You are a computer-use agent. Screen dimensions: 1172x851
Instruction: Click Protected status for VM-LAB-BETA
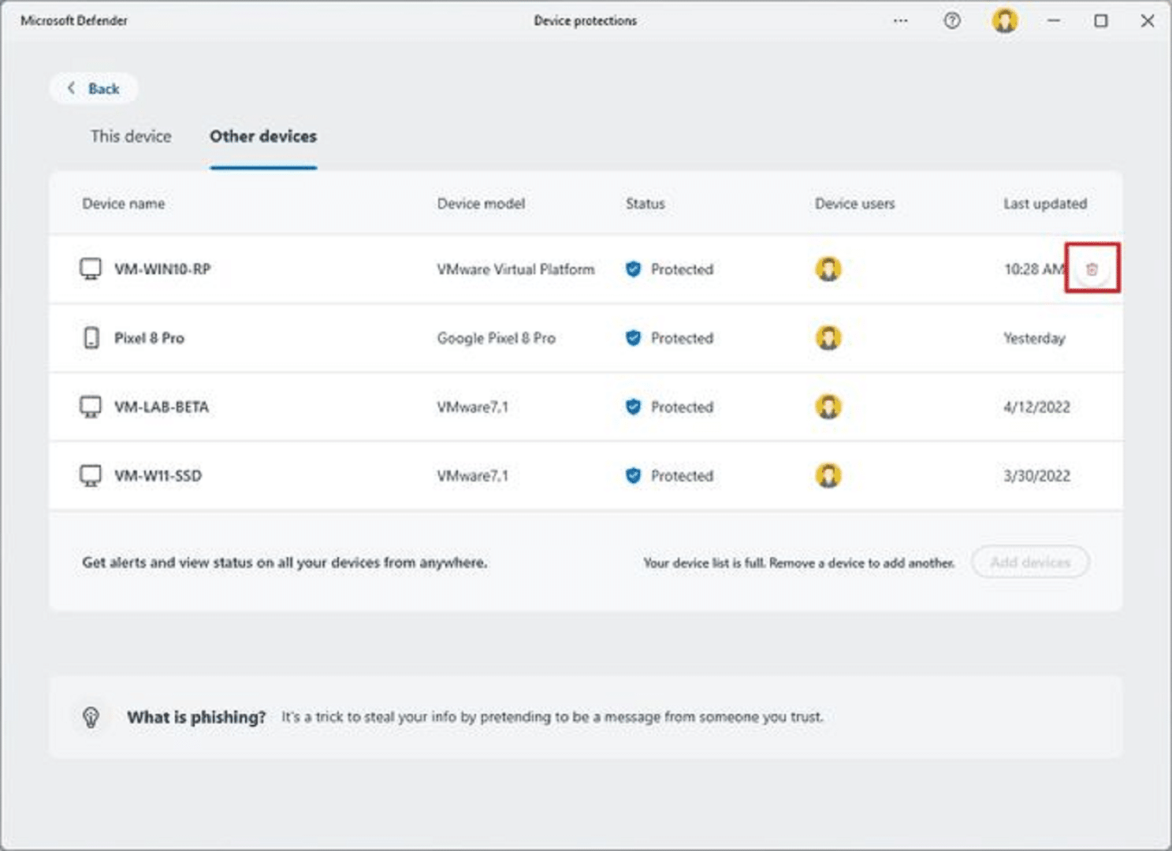point(682,407)
